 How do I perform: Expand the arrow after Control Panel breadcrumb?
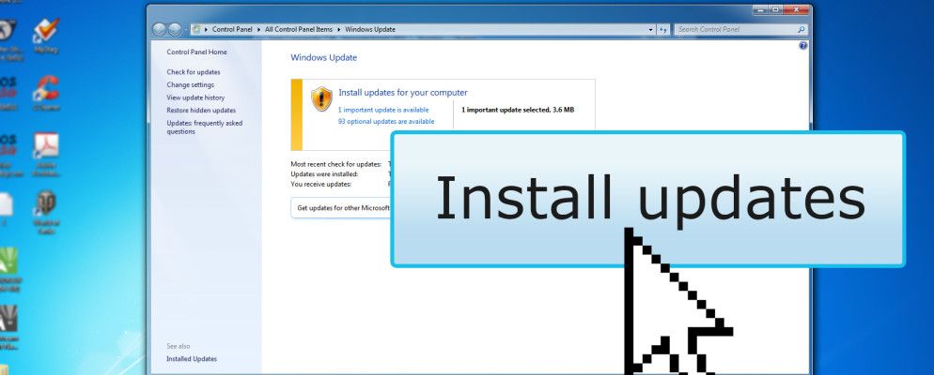click(x=259, y=29)
